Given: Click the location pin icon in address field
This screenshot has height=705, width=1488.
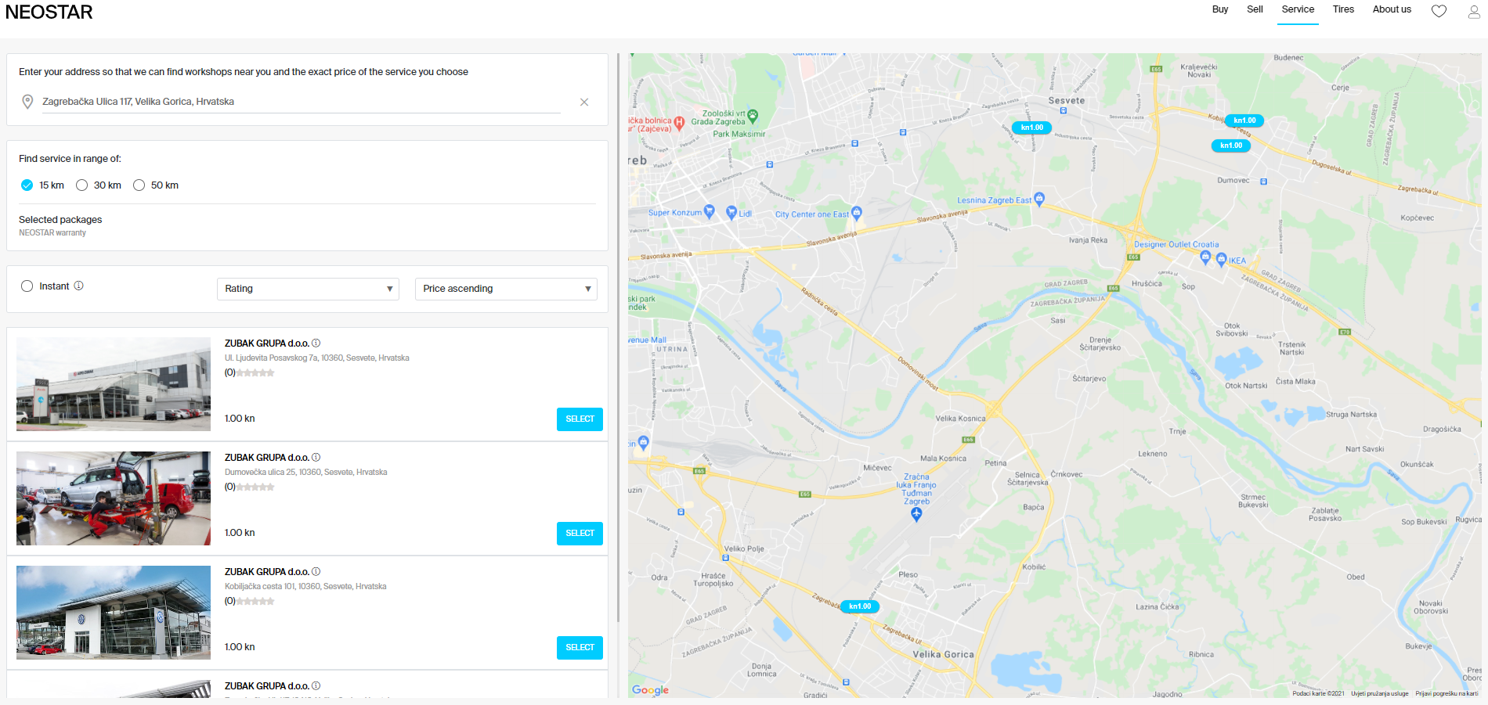Looking at the screenshot, I should (x=27, y=102).
